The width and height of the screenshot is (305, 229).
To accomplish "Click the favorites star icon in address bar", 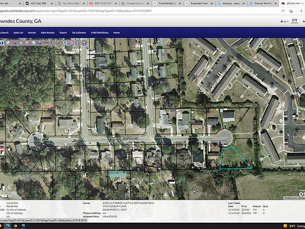I will (x=291, y=11).
